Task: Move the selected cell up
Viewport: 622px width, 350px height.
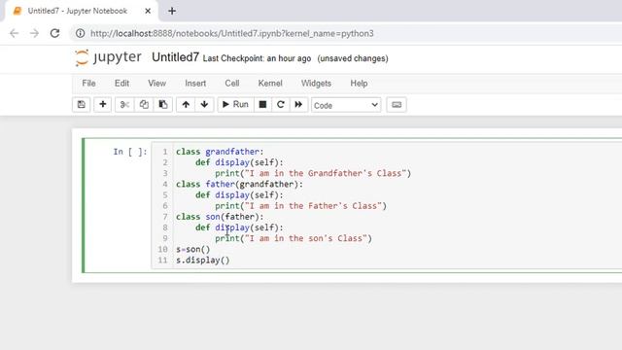Action: (x=186, y=105)
